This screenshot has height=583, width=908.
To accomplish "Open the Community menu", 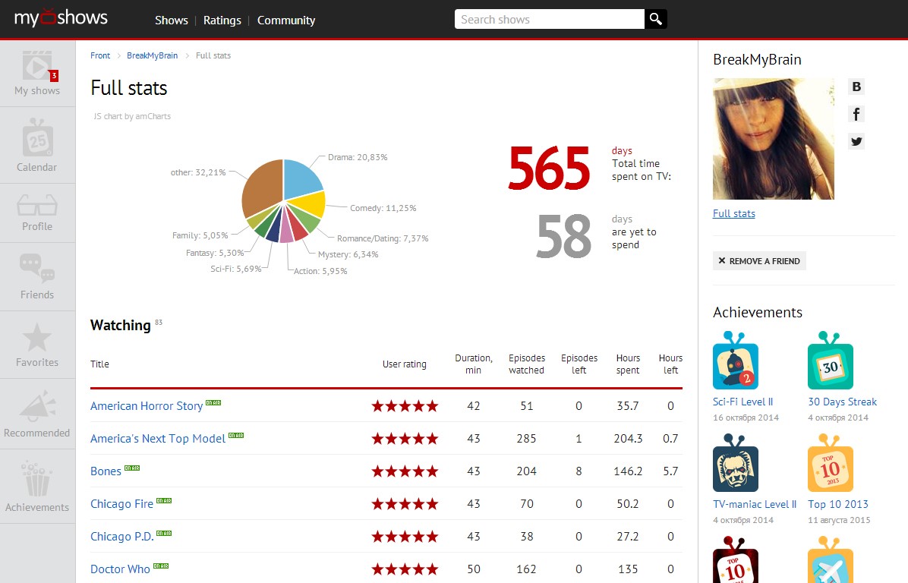I will [286, 20].
